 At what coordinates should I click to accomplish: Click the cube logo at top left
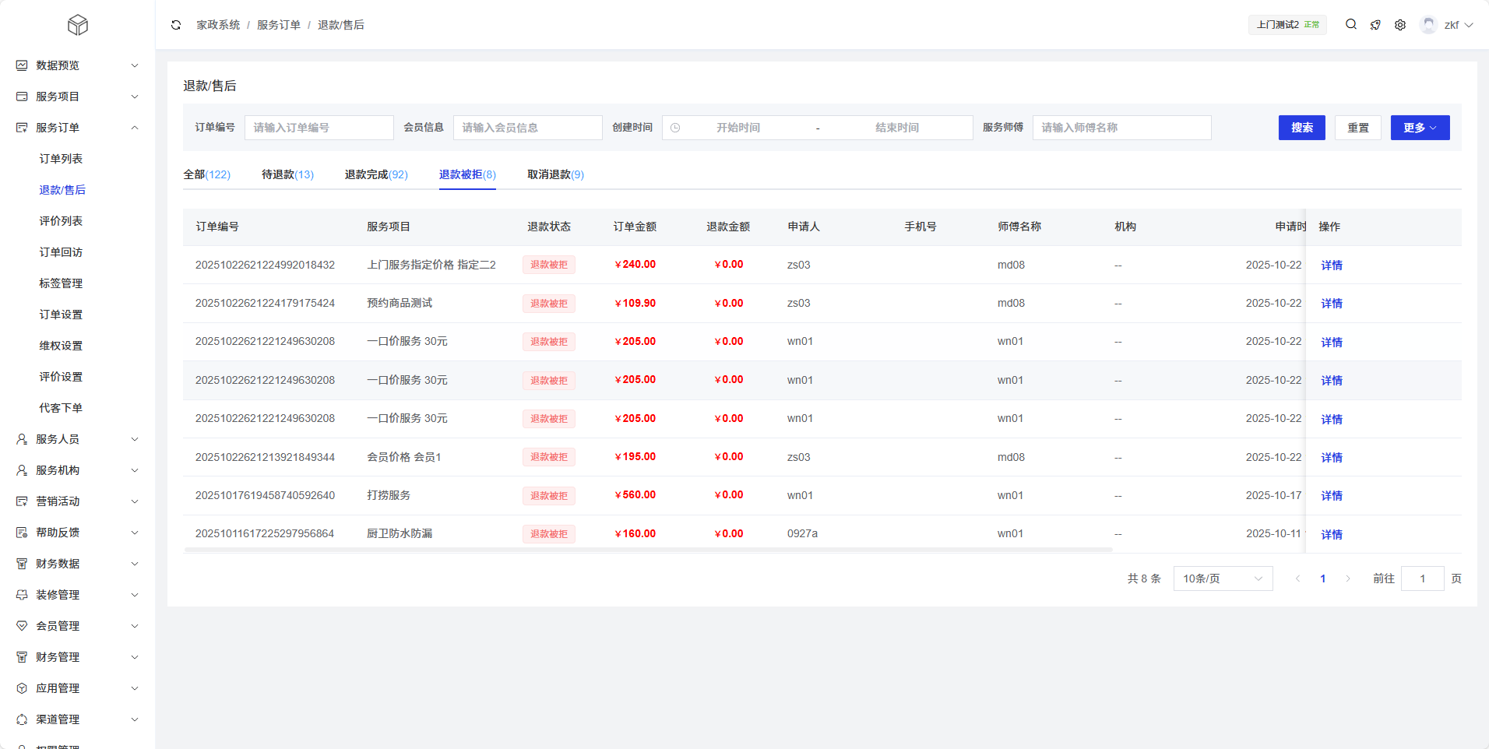pyautogui.click(x=78, y=25)
